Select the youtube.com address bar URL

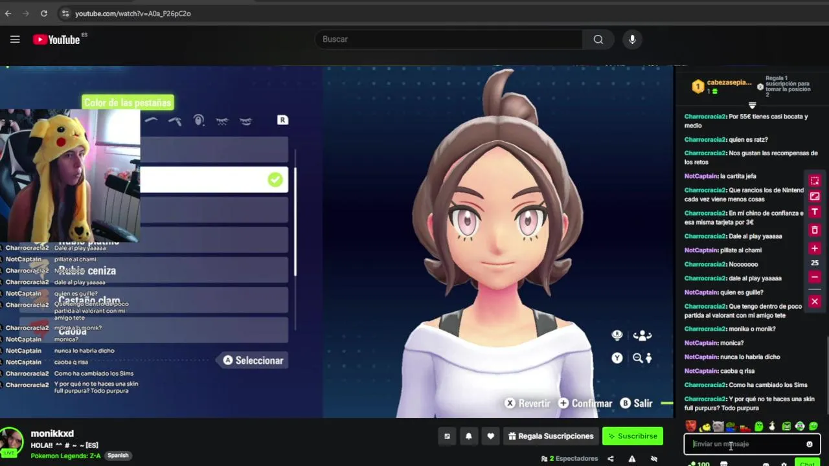pos(133,13)
